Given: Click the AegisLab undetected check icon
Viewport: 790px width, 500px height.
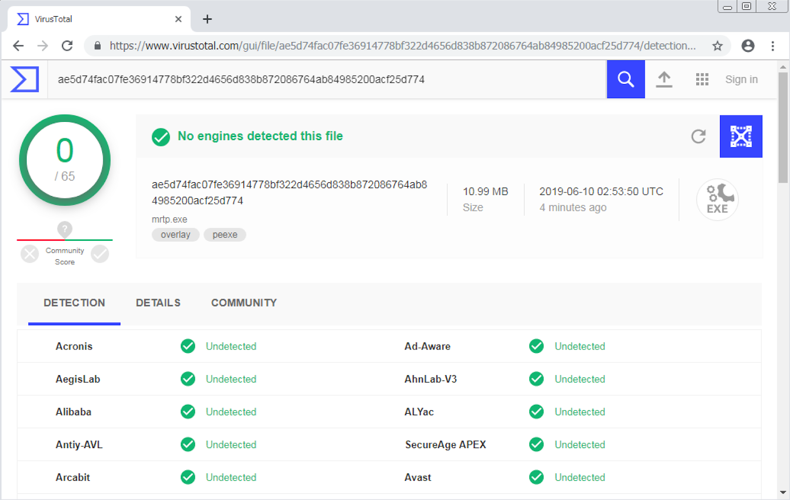Looking at the screenshot, I should 188,379.
